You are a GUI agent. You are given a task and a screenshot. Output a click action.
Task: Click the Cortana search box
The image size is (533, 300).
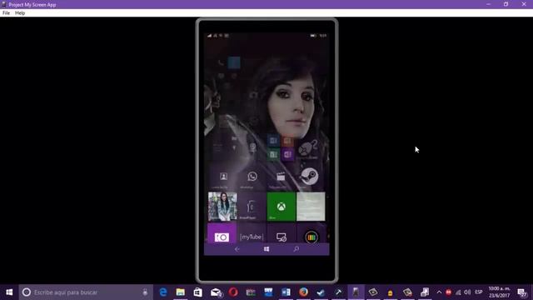(86, 292)
